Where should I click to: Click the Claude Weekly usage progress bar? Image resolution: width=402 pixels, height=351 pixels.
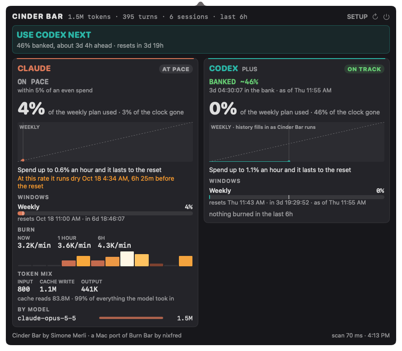click(x=105, y=213)
